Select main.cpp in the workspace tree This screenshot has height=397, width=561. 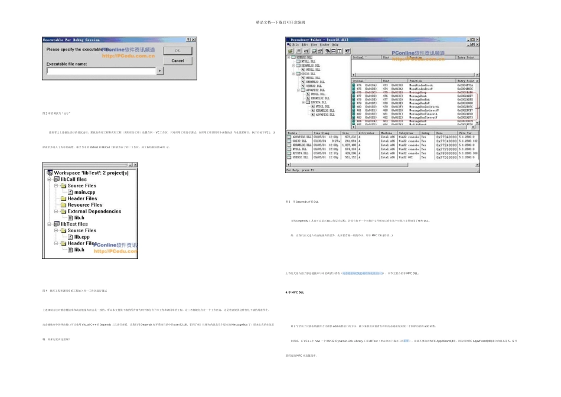tap(85, 192)
